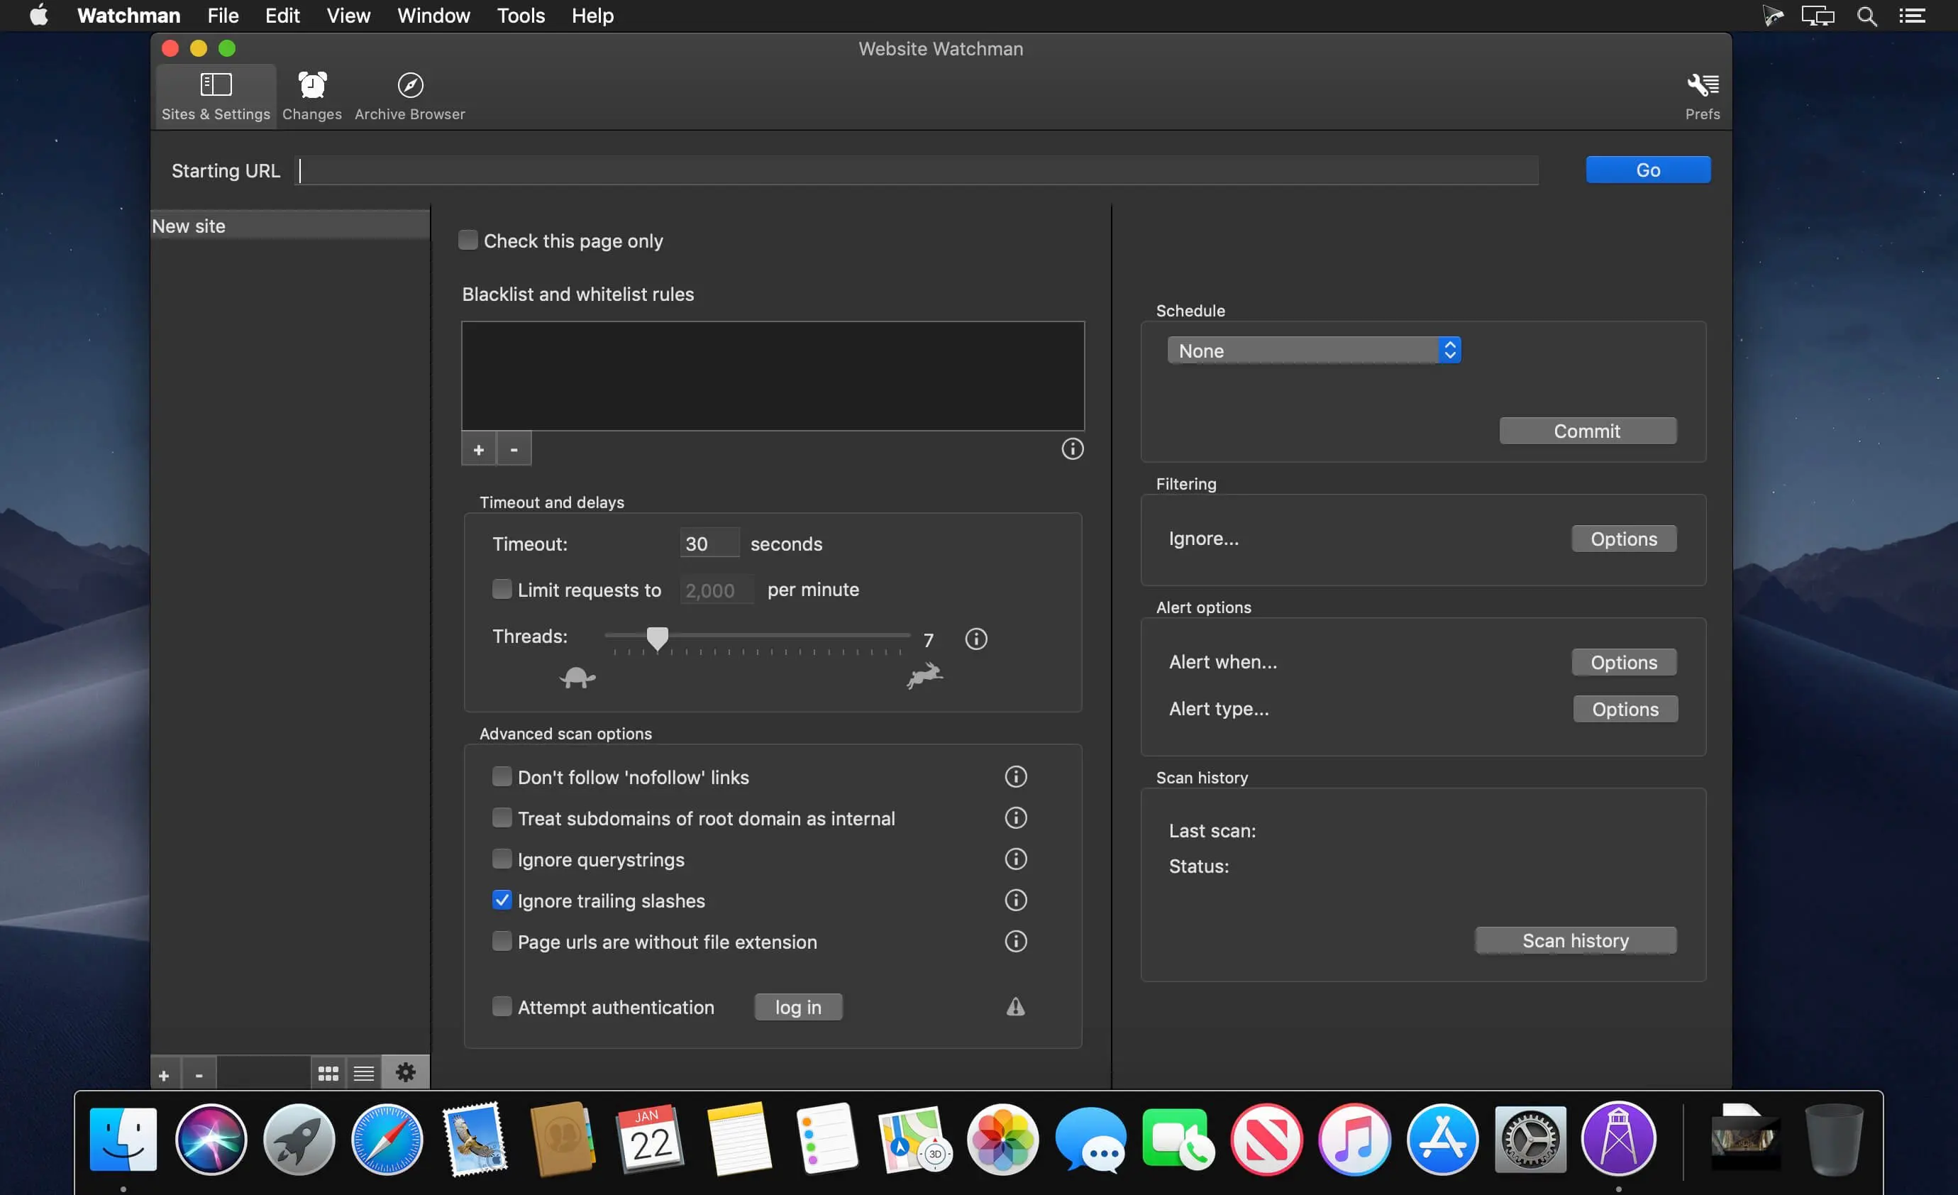1958x1195 pixels.
Task: Open the Changes panel
Action: pyautogui.click(x=311, y=94)
